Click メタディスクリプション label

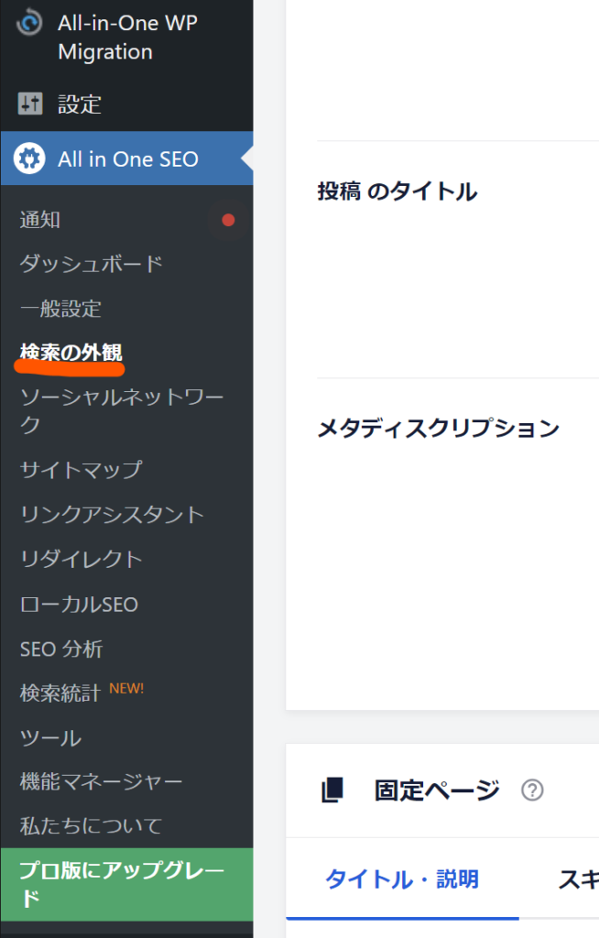pyautogui.click(x=439, y=428)
